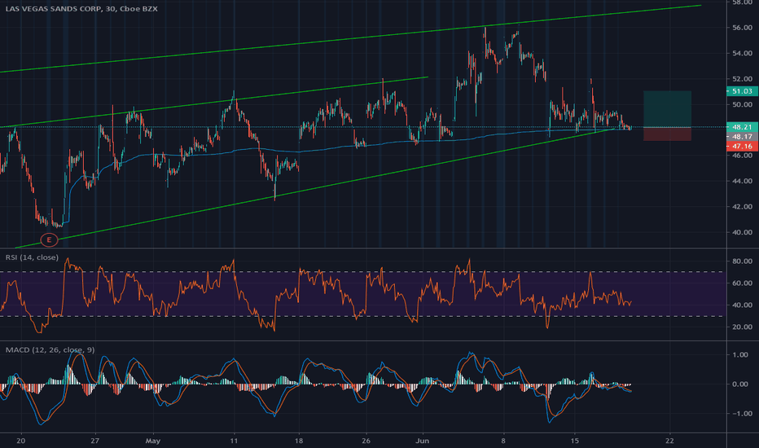This screenshot has width=759, height=448.
Task: Select the RSI (14, close) indicator label
Action: click(x=32, y=257)
